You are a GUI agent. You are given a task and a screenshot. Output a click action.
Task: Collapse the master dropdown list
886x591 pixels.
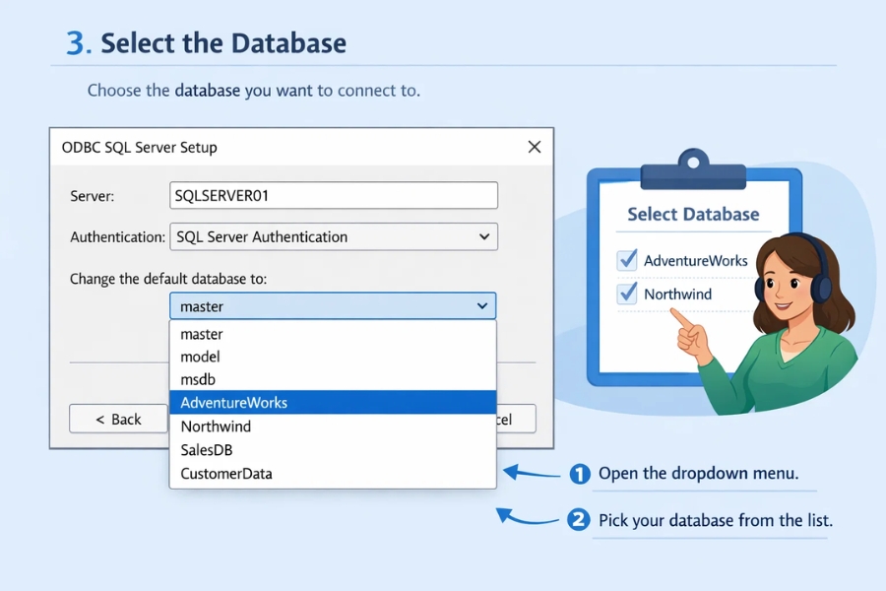pos(482,305)
